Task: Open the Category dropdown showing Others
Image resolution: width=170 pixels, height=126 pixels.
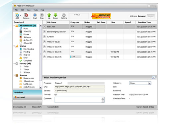Action: pyautogui.click(x=140, y=83)
